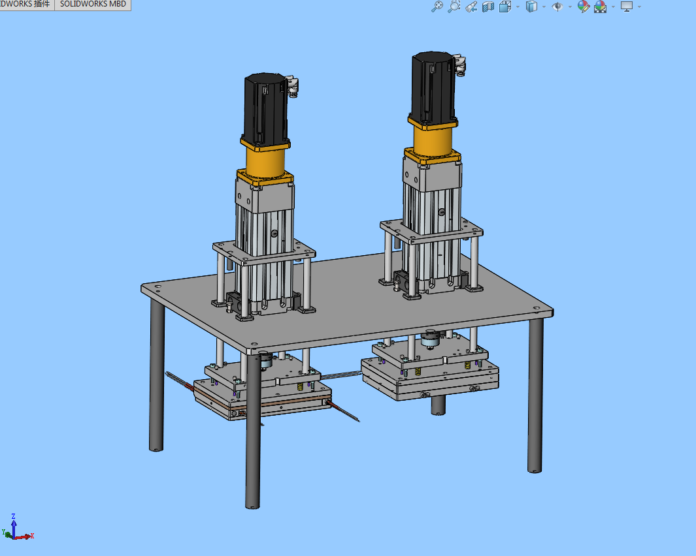
Task: Toggle the Section View tool
Action: 488,7
